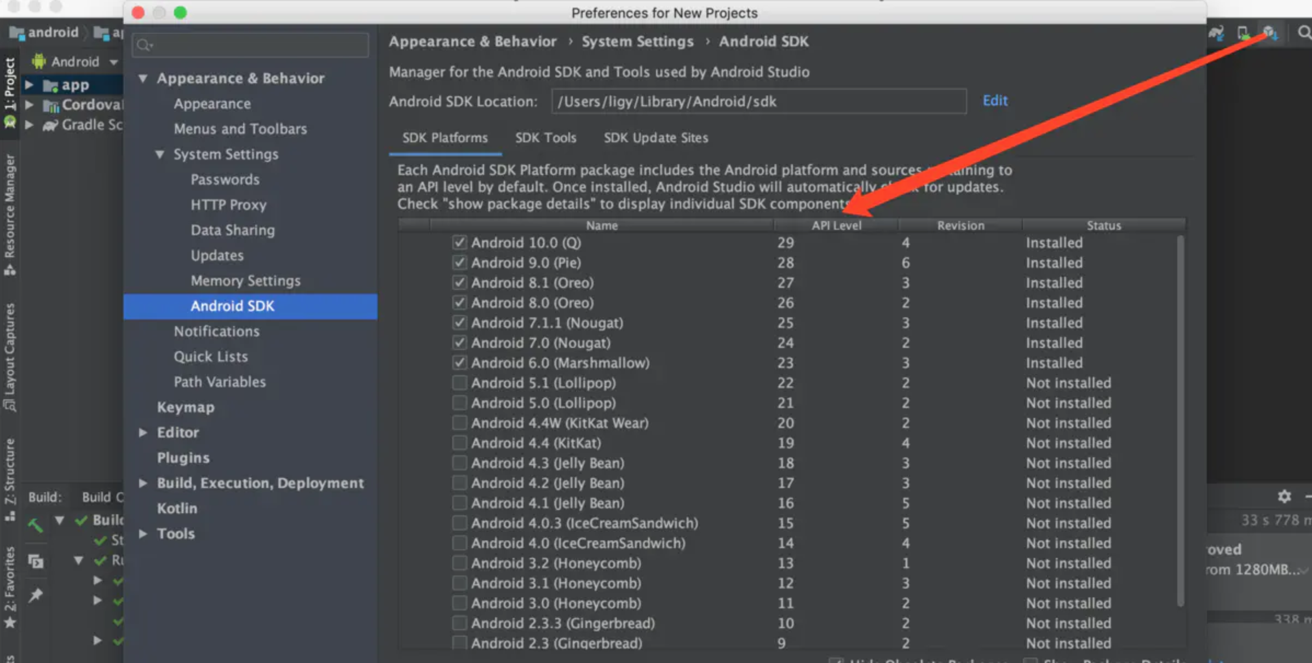The width and height of the screenshot is (1312, 663).
Task: Check Android 5.1 (Lollipop) platform
Action: click(459, 382)
